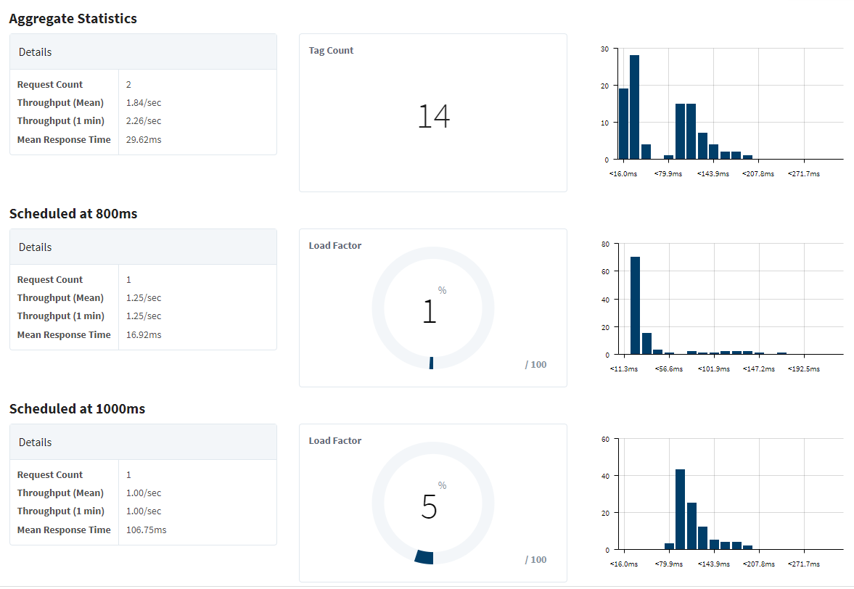Screen dimensions: 854x589
Task: Click the 800ms Load Factor gauge
Action: click(433, 308)
